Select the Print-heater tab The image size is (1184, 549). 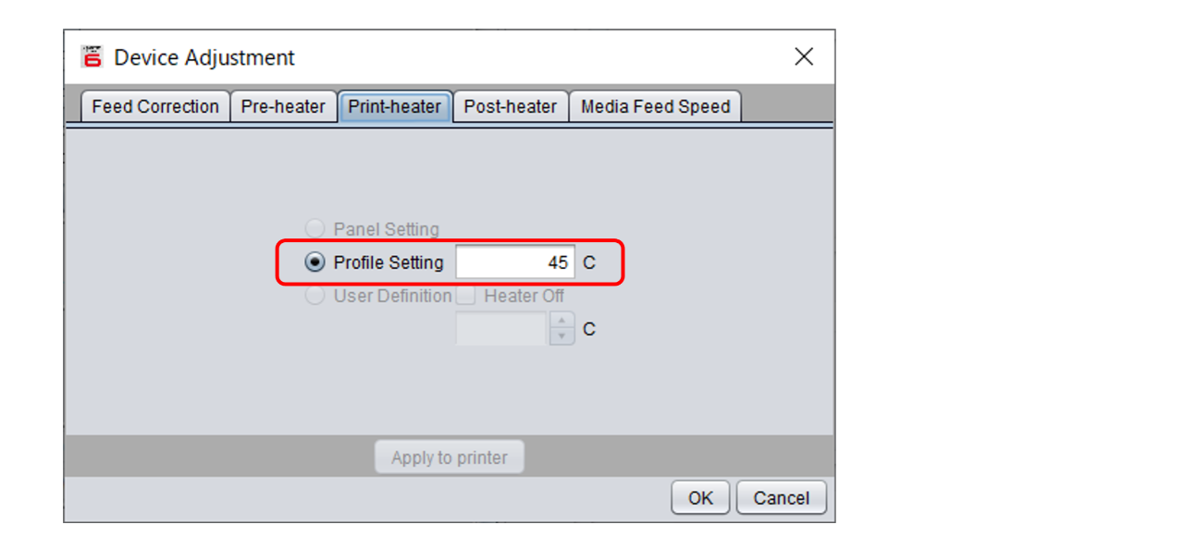[395, 106]
